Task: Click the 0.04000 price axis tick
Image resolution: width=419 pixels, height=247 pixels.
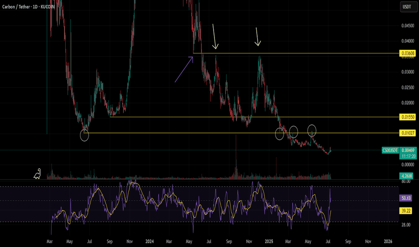Action: coord(408,41)
